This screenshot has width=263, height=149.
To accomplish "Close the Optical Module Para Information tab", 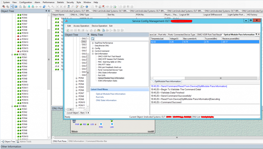I will click(259, 34).
